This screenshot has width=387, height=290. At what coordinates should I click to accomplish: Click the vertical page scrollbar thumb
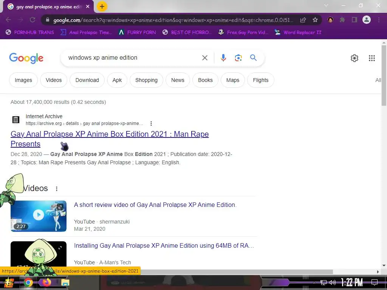click(384, 76)
